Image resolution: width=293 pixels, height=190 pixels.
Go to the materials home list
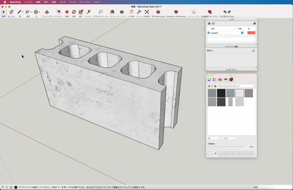[x=215, y=86]
